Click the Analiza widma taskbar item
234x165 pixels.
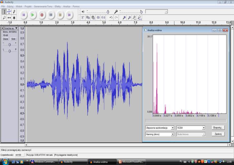coord(102,162)
